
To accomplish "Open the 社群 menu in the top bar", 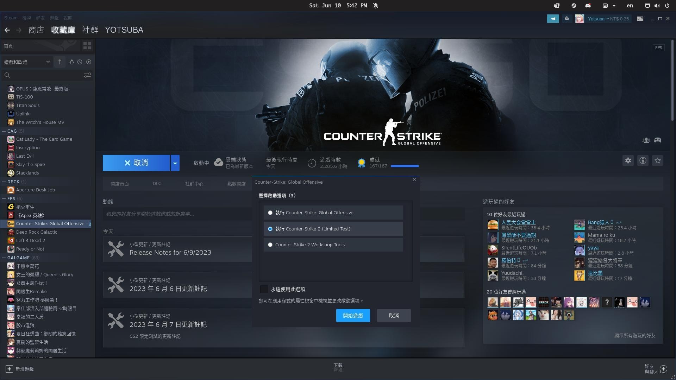I will [x=90, y=30].
